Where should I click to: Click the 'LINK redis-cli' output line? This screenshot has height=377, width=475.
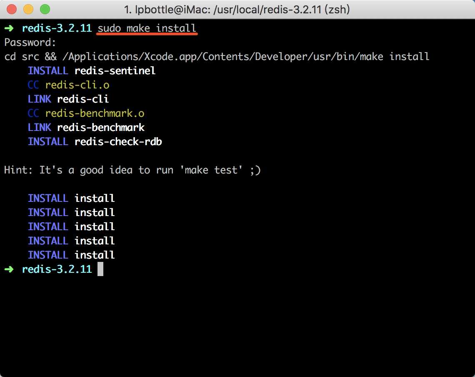click(x=68, y=99)
